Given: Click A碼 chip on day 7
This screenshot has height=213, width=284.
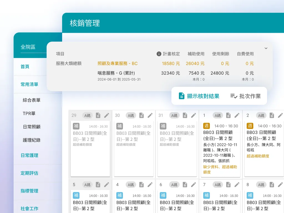Looking at the screenshot, I should [x=217, y=185].
